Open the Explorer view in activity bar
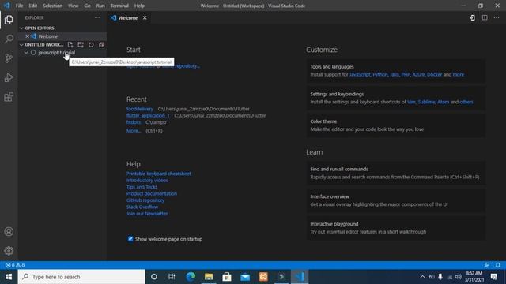The width and height of the screenshot is (506, 284). [x=9, y=20]
